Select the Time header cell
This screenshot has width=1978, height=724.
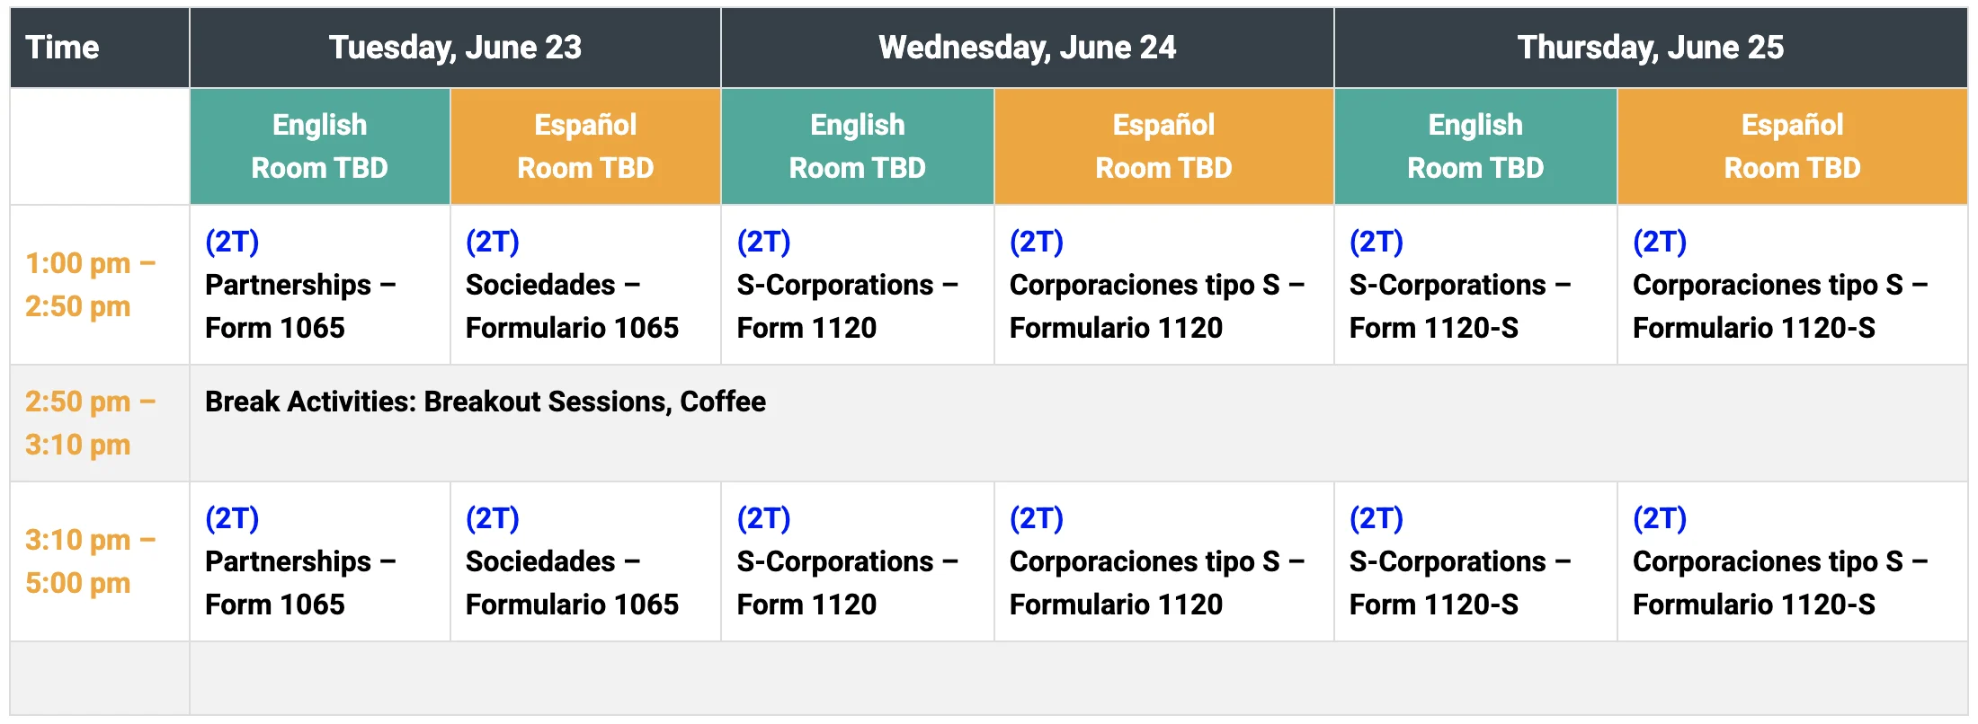point(63,48)
